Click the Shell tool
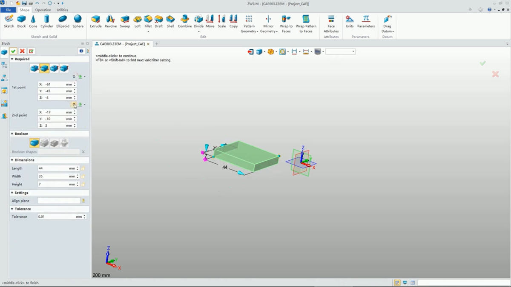 pos(170,21)
